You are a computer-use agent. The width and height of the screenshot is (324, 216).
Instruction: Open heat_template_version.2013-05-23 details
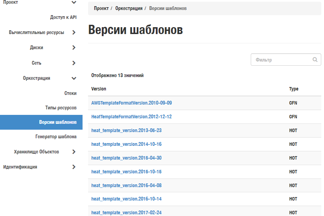(x=126, y=130)
